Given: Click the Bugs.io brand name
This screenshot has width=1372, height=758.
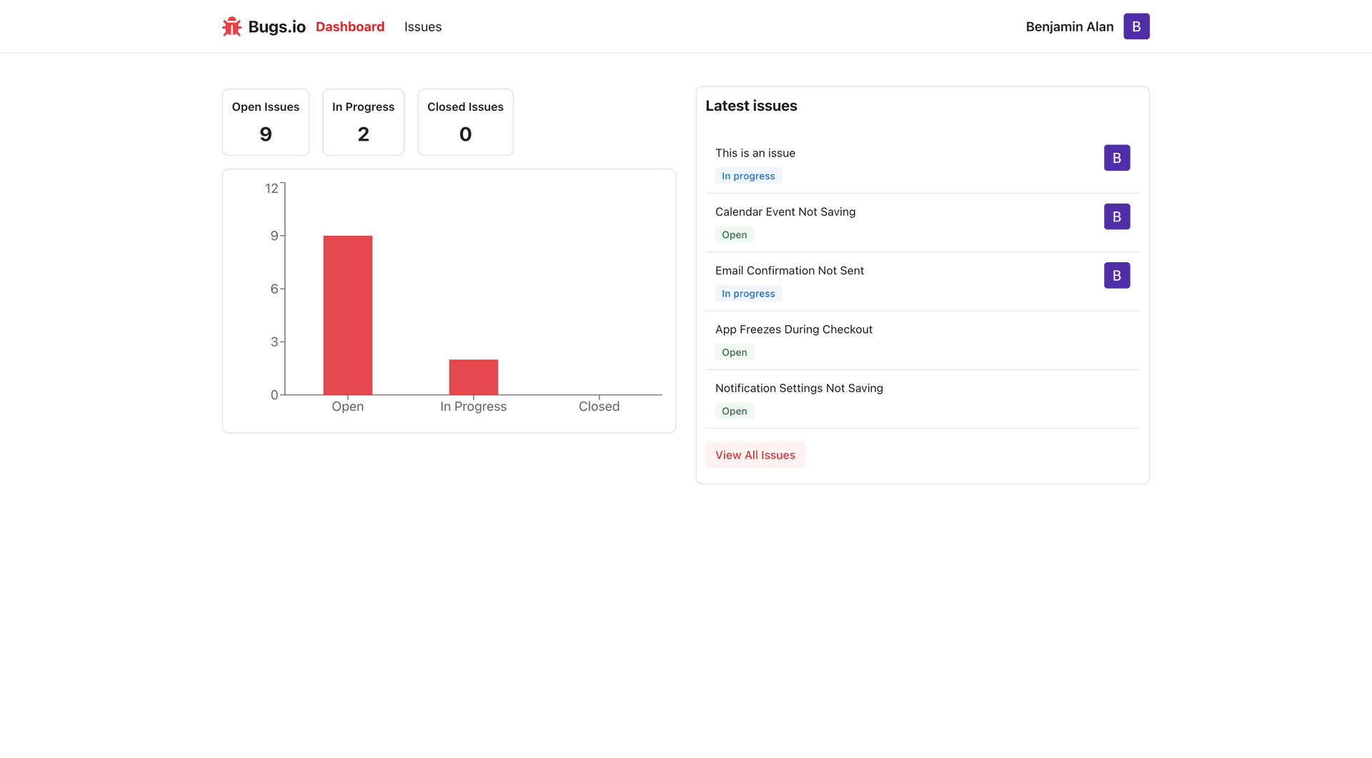Looking at the screenshot, I should coord(277,26).
